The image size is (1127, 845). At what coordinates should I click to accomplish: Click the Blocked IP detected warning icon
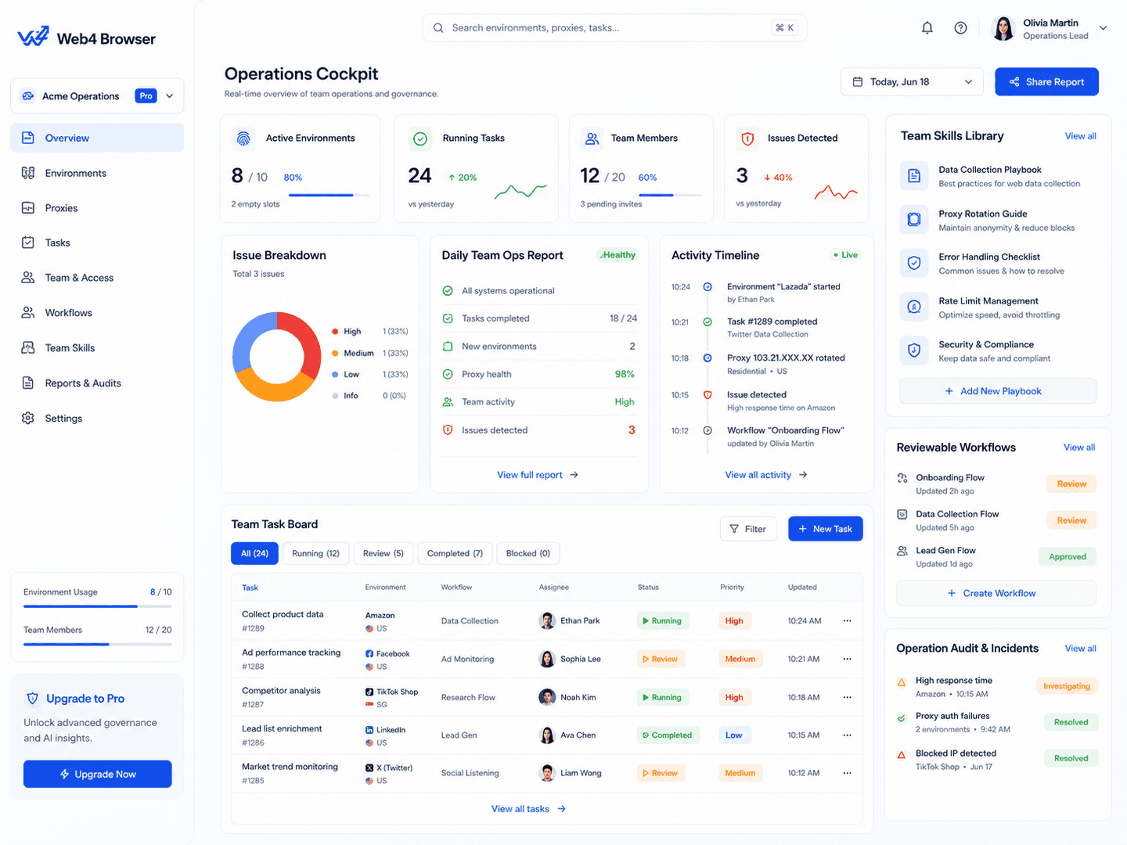pyautogui.click(x=902, y=754)
